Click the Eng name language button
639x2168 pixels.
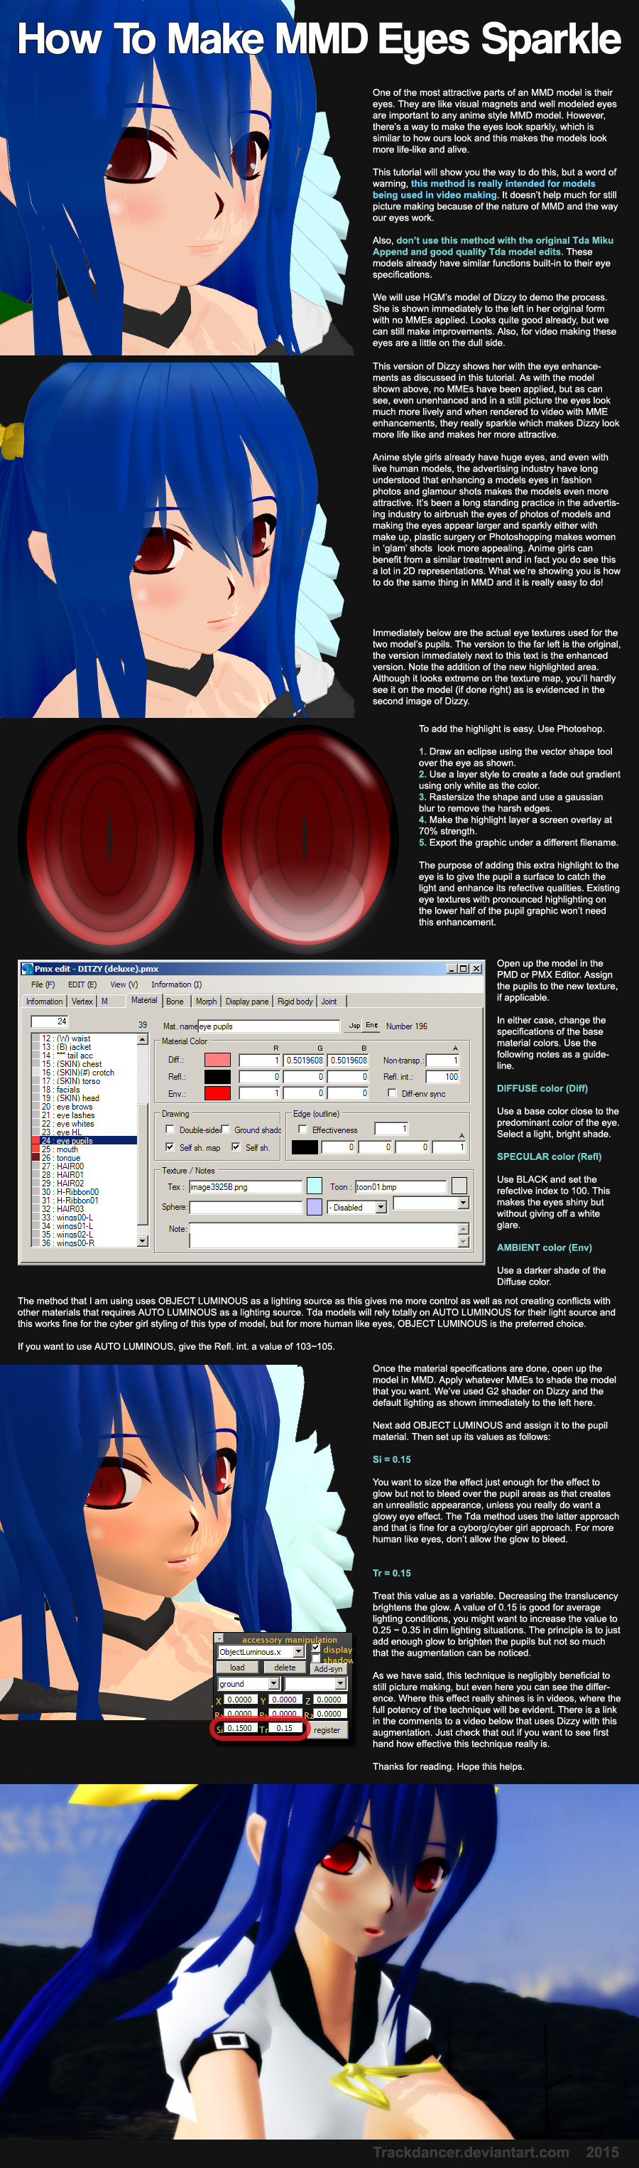click(371, 1025)
